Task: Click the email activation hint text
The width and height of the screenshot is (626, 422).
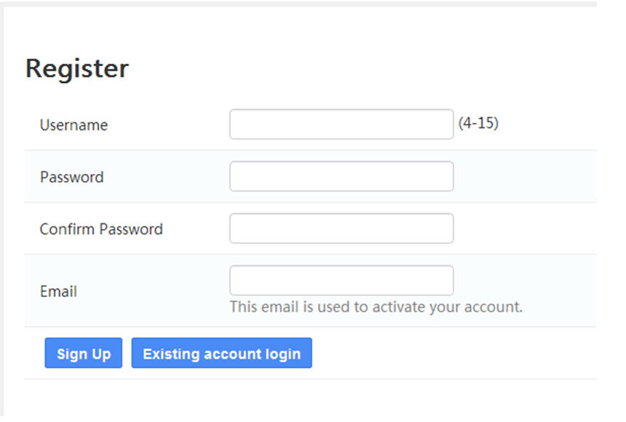Action: coord(376,307)
